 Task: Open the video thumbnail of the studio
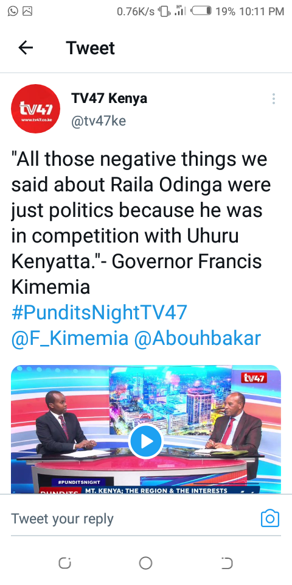tap(145, 429)
